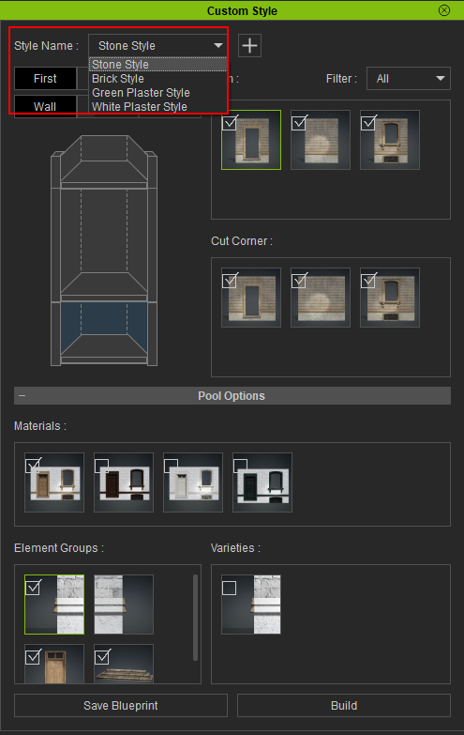Select the door wall thumbnail in top pool

pyautogui.click(x=251, y=140)
